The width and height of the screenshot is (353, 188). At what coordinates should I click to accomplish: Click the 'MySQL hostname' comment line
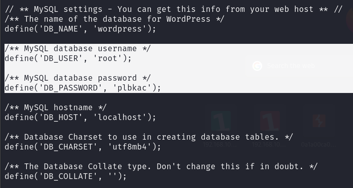pyautogui.click(x=55, y=108)
